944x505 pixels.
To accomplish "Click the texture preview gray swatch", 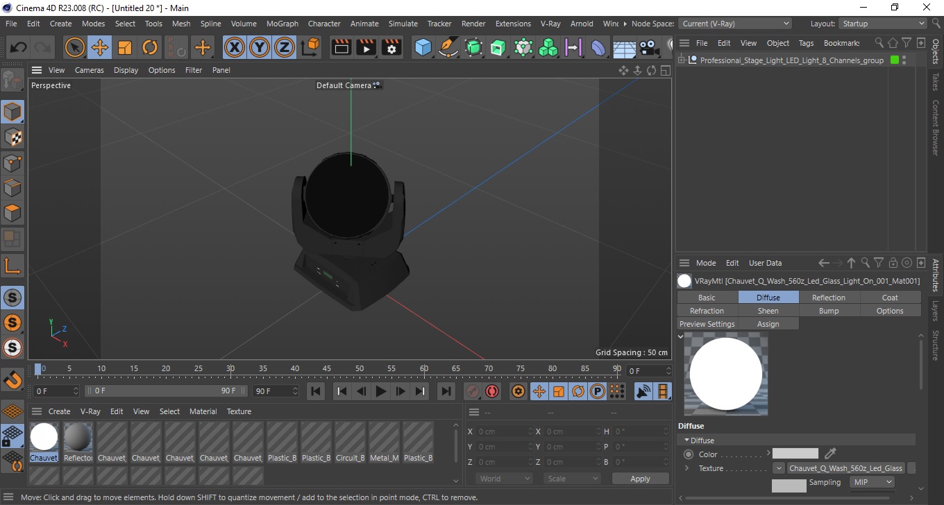I will coord(789,486).
